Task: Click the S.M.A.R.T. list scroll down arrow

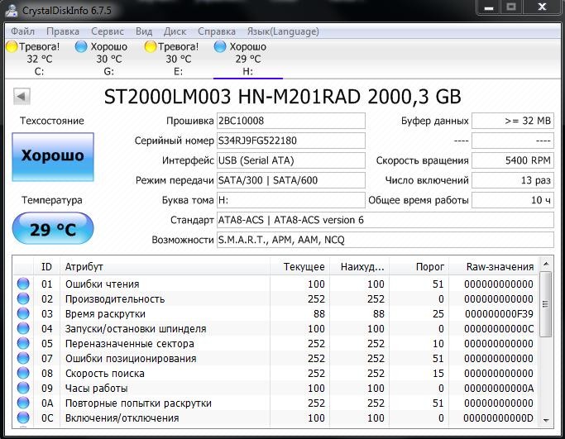Action: coord(546,420)
